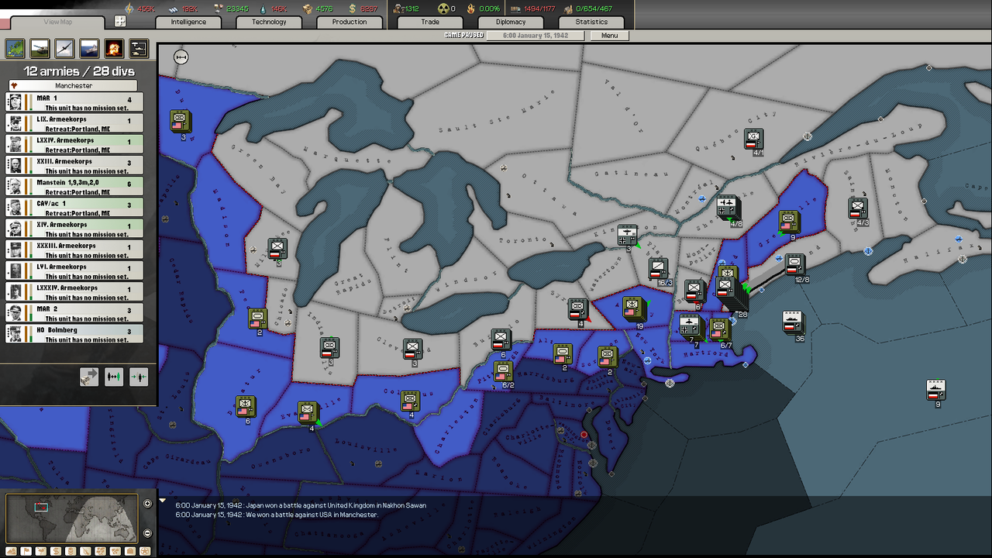Select XXIII. Armeekorps in unit list

click(x=74, y=165)
